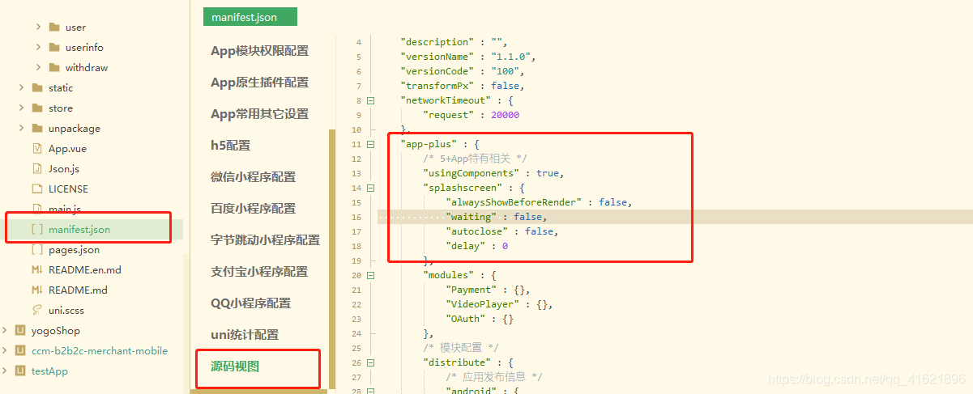Click the "VideoPlayer" module line

click(501, 304)
